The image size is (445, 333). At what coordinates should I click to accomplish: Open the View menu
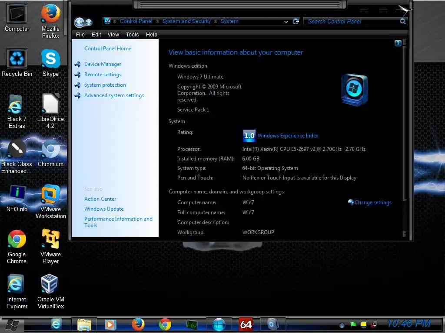113,35
